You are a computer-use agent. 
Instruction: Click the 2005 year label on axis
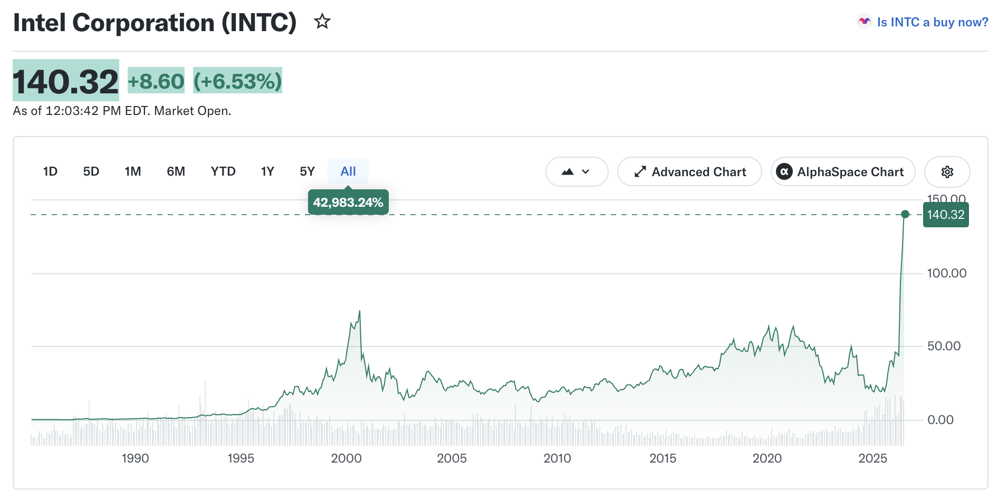(x=452, y=458)
